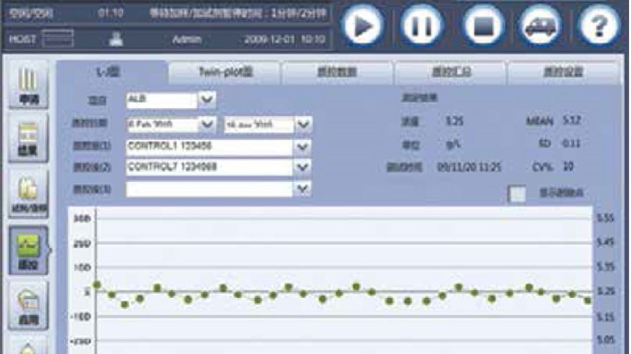Select the green QC chart sidebar icon

[28, 250]
